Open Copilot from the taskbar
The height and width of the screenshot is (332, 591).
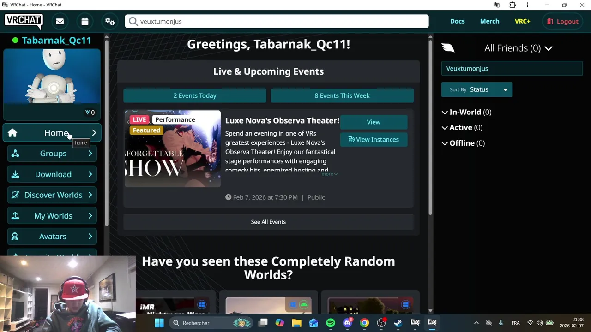(280, 323)
